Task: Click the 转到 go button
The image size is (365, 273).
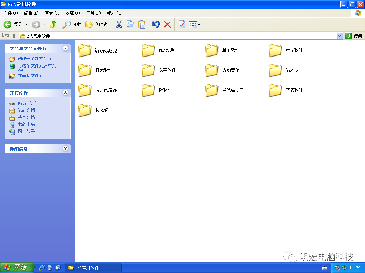Action: click(354, 36)
